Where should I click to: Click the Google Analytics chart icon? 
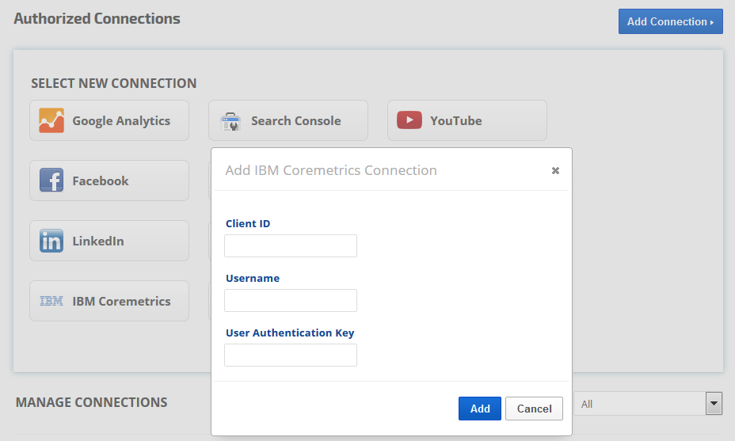[51, 120]
